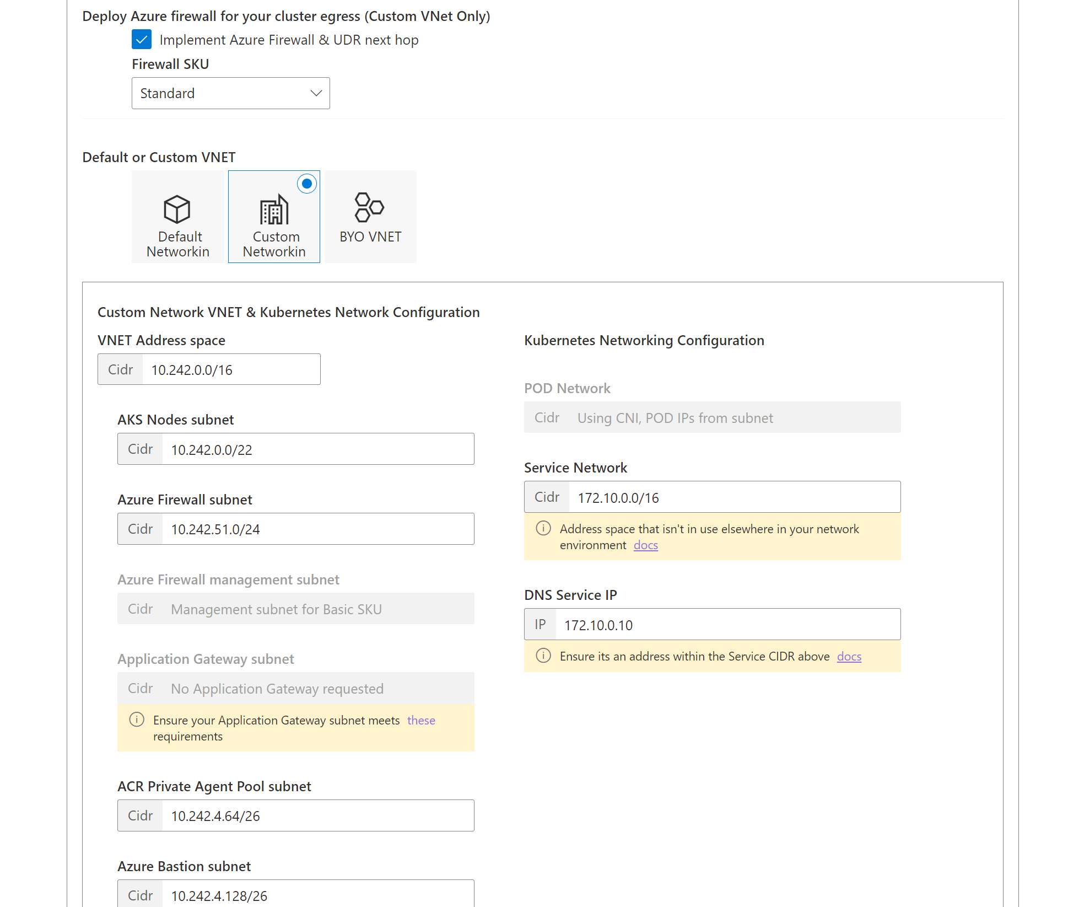Image resolution: width=1068 pixels, height=907 pixels.
Task: Open the Firewall SKU dropdown
Action: click(x=230, y=93)
